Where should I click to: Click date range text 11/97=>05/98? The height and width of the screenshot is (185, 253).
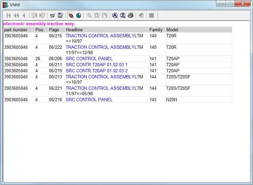tap(79, 94)
